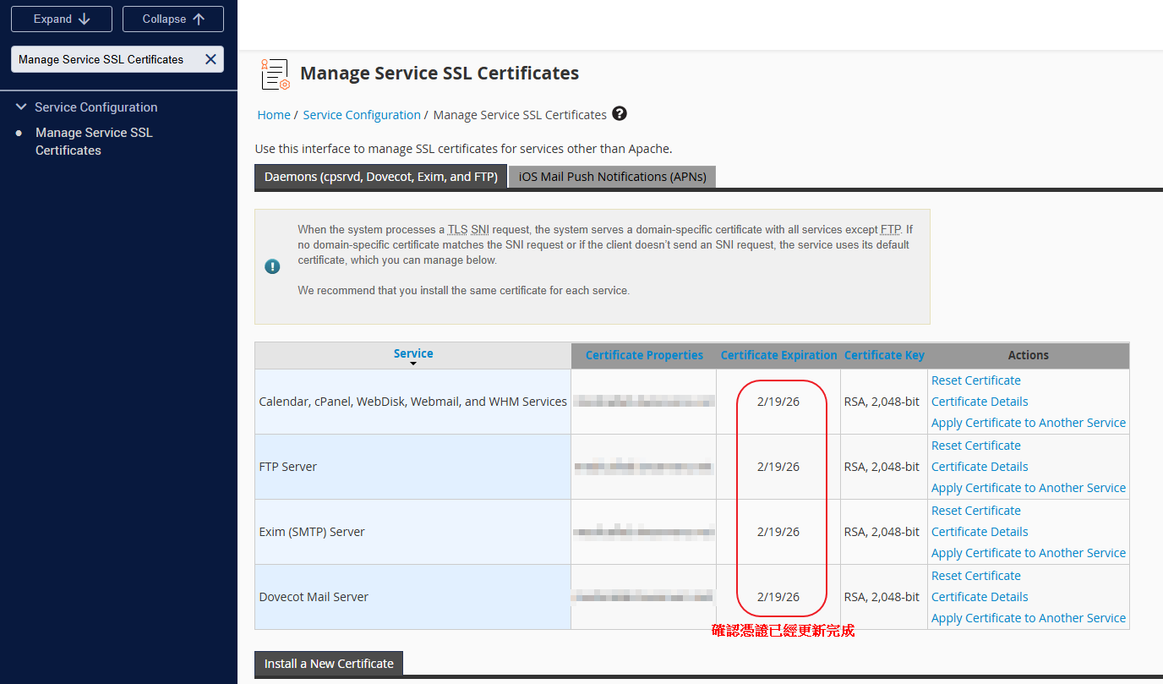View Certificate Details for Dovecot Mail Server
1163x684 pixels.
click(x=980, y=597)
